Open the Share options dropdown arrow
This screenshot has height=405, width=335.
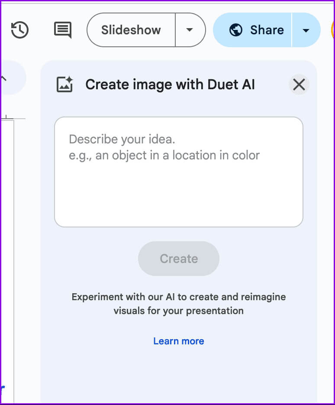click(x=306, y=30)
